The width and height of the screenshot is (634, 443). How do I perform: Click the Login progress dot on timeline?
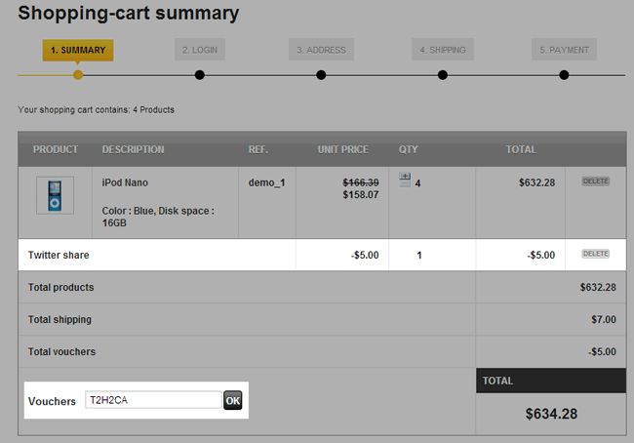point(199,75)
